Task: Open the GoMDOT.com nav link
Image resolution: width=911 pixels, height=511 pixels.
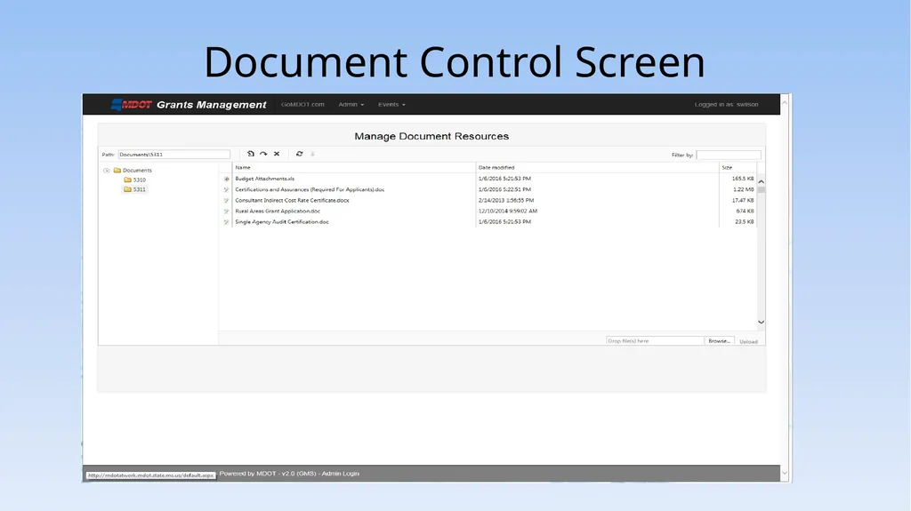Action: click(302, 105)
